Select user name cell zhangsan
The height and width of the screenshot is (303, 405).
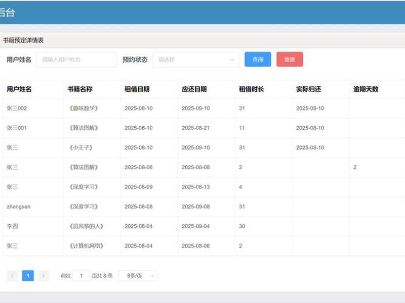pyautogui.click(x=19, y=207)
